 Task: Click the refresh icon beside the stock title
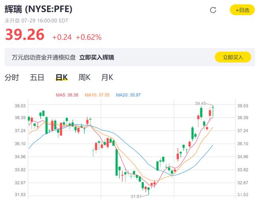pos(213,10)
